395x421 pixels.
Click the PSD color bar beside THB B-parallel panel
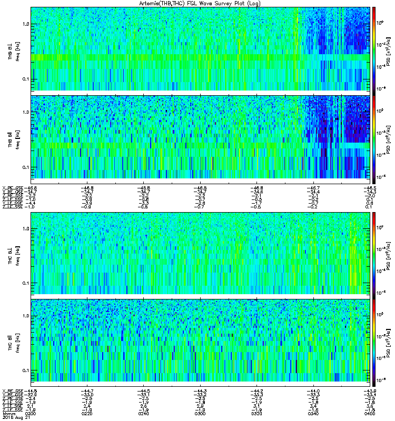tap(374, 139)
